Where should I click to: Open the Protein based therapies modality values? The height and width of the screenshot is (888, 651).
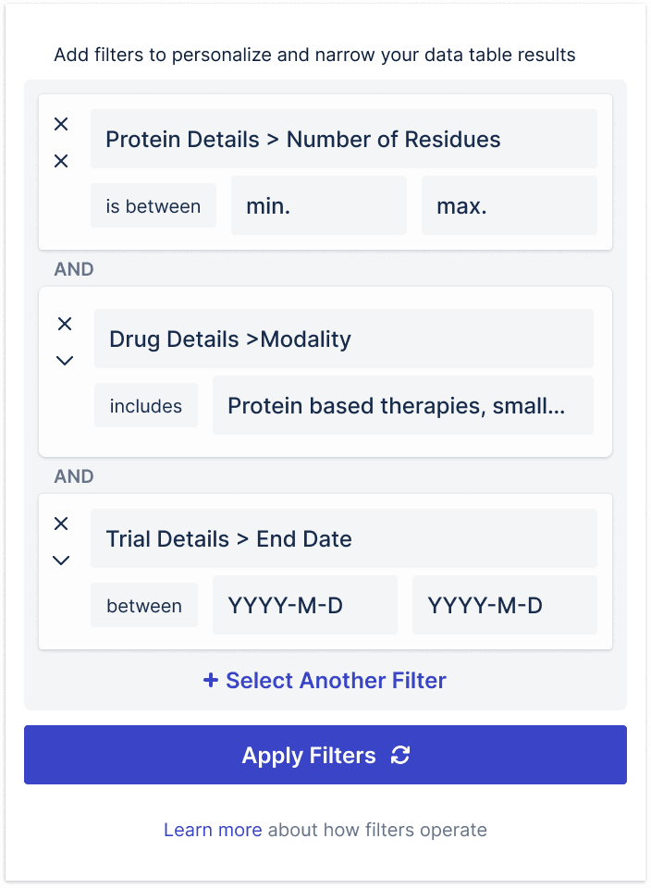point(403,405)
